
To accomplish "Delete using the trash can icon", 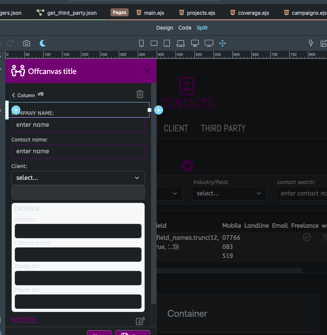I will pyautogui.click(x=140, y=94).
